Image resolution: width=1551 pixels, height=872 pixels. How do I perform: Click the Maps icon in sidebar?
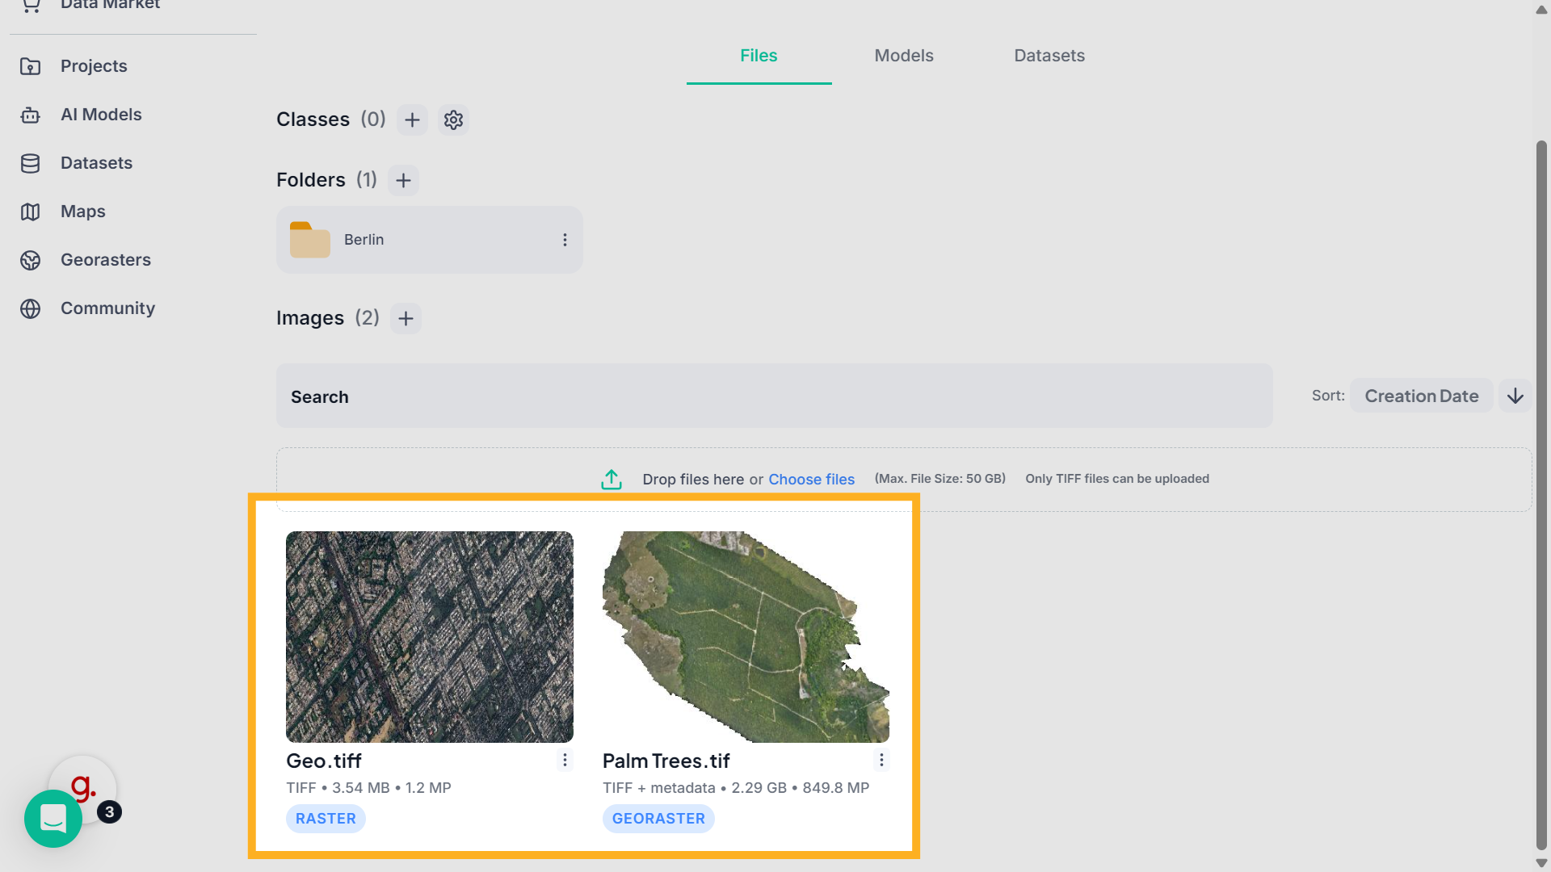(30, 212)
